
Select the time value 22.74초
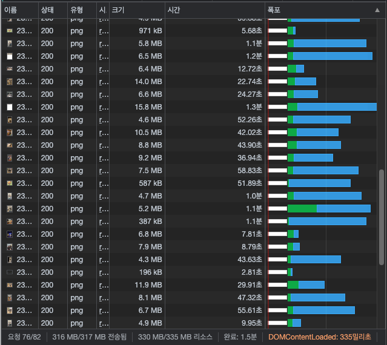[x=250, y=82]
